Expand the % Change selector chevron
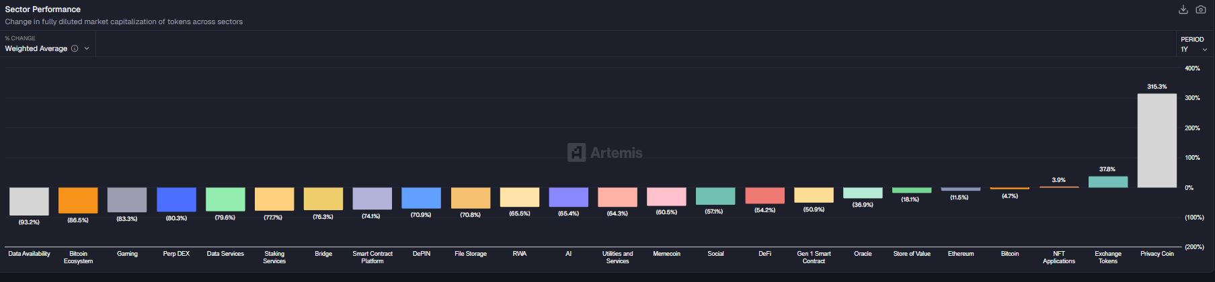The height and width of the screenshot is (282, 1215). (87, 48)
